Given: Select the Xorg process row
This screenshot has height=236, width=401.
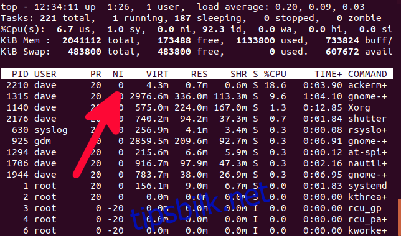Looking at the screenshot, I should click(x=196, y=107).
